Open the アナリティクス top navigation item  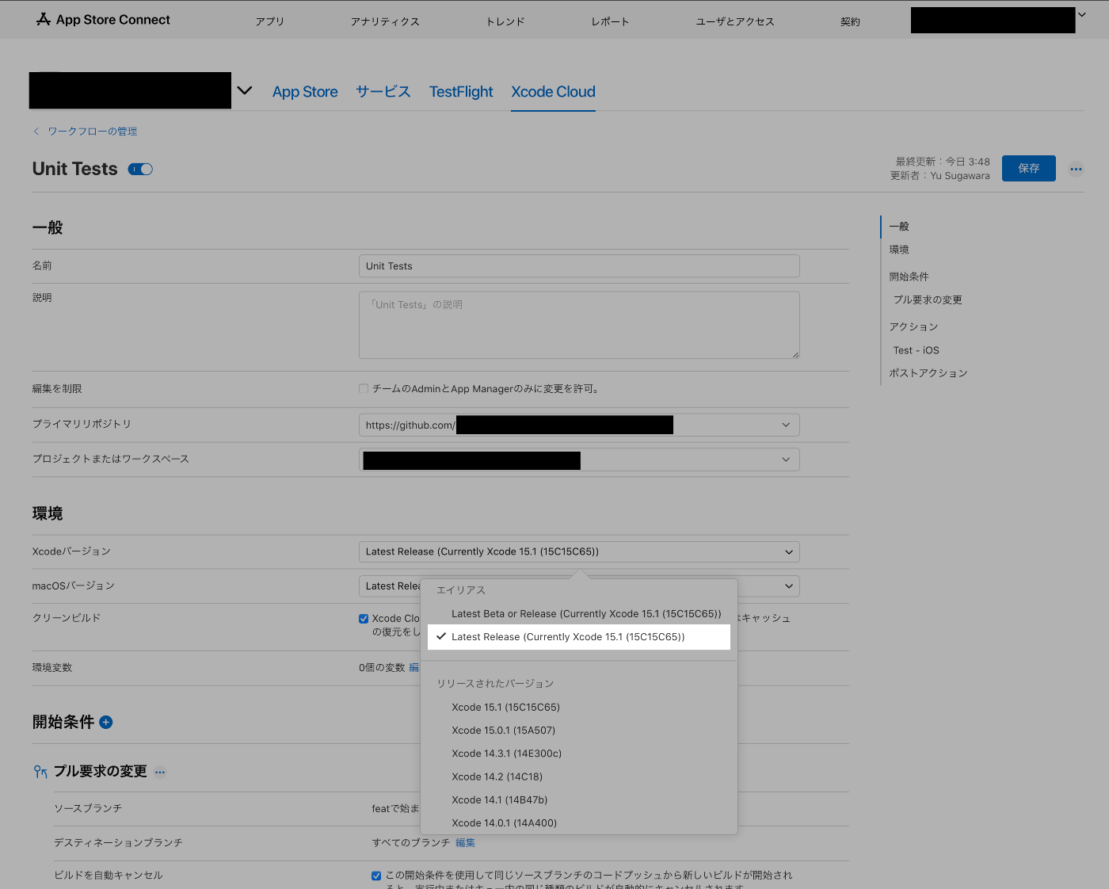(x=385, y=21)
